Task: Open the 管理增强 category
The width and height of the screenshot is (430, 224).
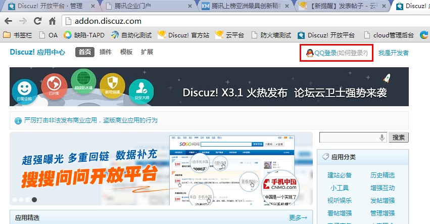Action: (383, 213)
